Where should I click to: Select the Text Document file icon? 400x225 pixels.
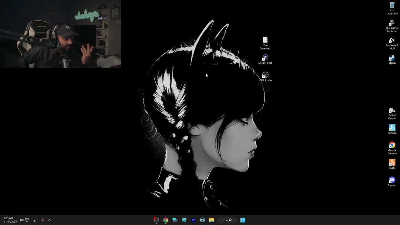265,43
